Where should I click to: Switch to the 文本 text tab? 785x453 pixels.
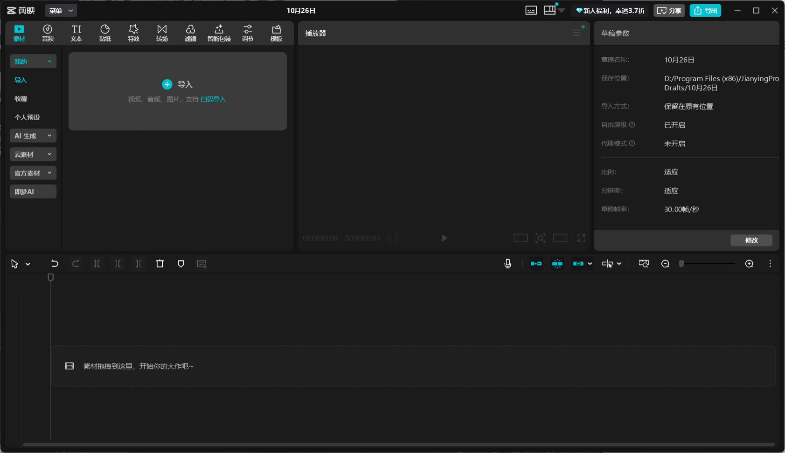(x=76, y=33)
